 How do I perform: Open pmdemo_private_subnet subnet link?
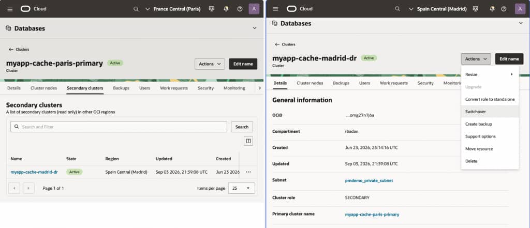pos(369,180)
